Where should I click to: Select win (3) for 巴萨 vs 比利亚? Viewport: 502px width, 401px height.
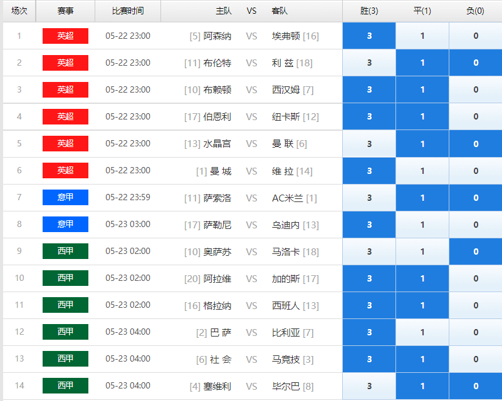[369, 332]
